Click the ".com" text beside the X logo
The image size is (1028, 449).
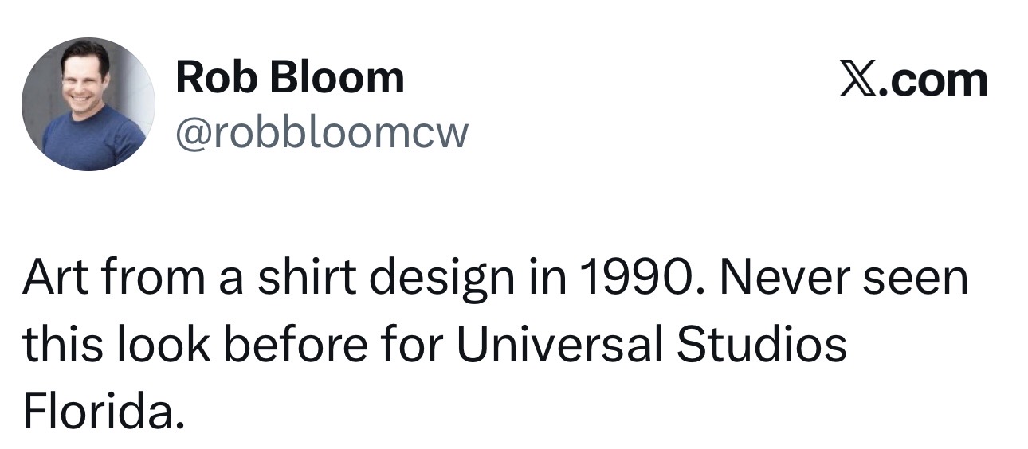pos(932,80)
